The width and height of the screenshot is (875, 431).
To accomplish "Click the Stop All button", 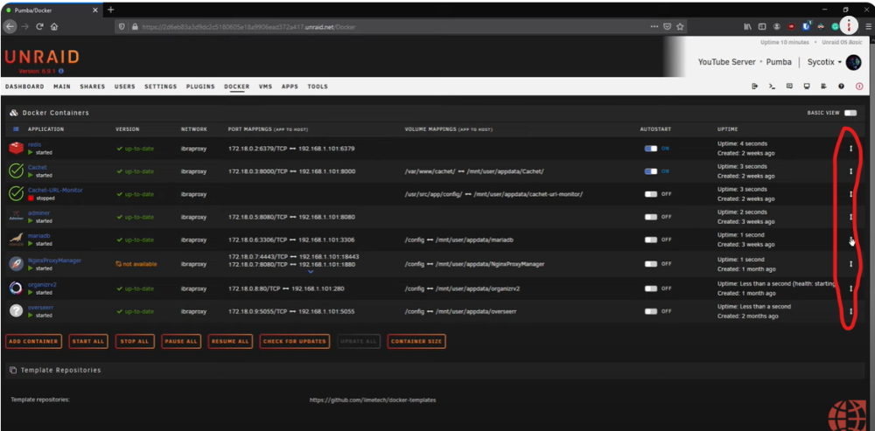I will pos(135,341).
